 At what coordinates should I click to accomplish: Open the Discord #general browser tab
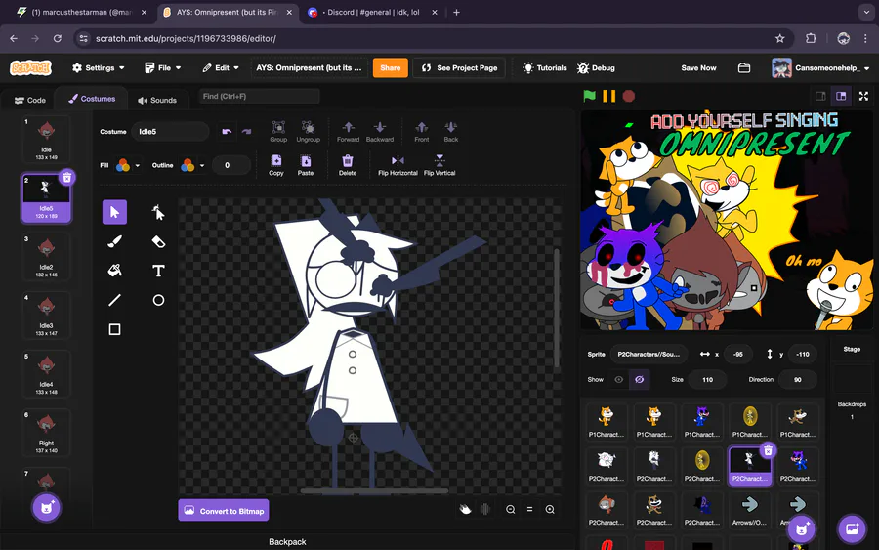[x=373, y=12]
